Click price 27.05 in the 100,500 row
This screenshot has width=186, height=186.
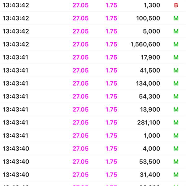(81, 18)
